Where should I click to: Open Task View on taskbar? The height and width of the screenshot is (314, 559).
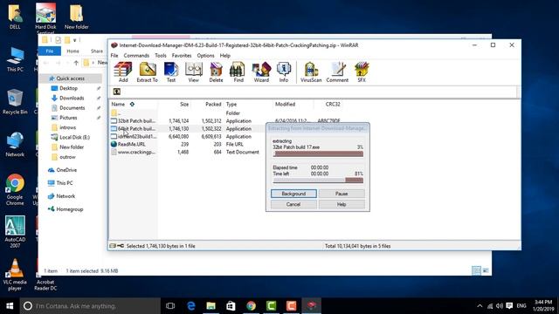[x=170, y=306]
